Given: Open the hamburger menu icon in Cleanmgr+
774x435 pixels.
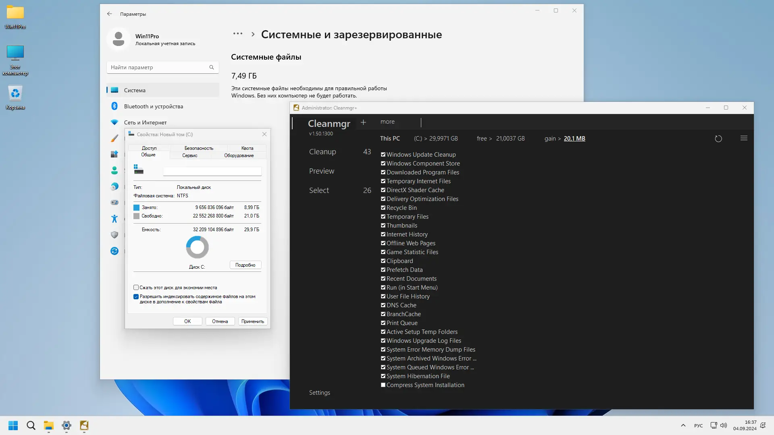Looking at the screenshot, I should (744, 138).
